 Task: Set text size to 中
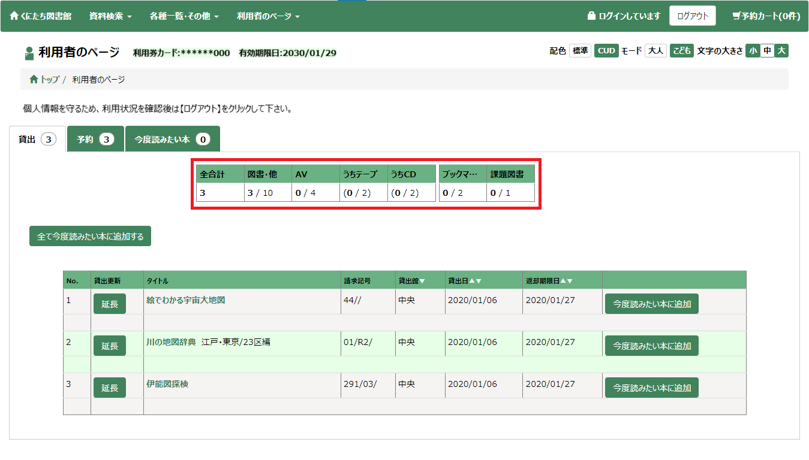click(767, 51)
